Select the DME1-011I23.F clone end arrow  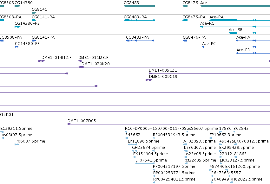80,61
